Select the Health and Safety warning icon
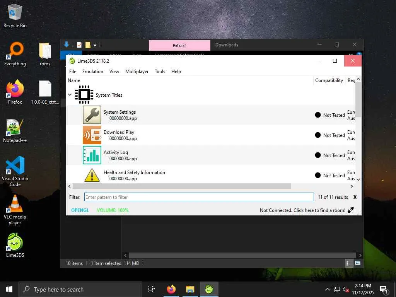The width and height of the screenshot is (396, 297). (x=92, y=175)
